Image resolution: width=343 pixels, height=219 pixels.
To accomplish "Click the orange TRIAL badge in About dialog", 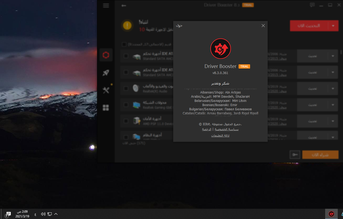I will tap(244, 66).
